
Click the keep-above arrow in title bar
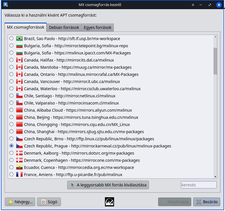point(193,5)
